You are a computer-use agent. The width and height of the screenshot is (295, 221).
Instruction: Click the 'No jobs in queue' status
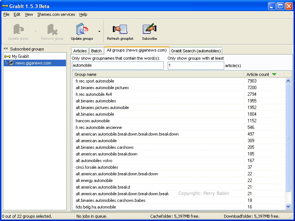(x=91, y=216)
